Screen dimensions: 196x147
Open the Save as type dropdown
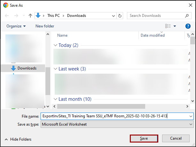[x=191, y=124]
